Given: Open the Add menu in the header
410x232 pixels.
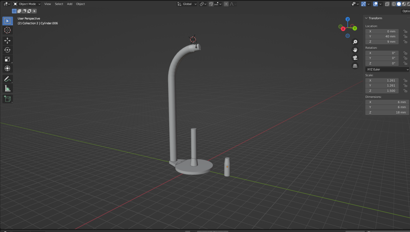Looking at the screenshot, I should 70,4.
